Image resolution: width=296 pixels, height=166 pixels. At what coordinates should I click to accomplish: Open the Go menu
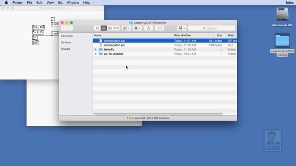click(x=60, y=3)
